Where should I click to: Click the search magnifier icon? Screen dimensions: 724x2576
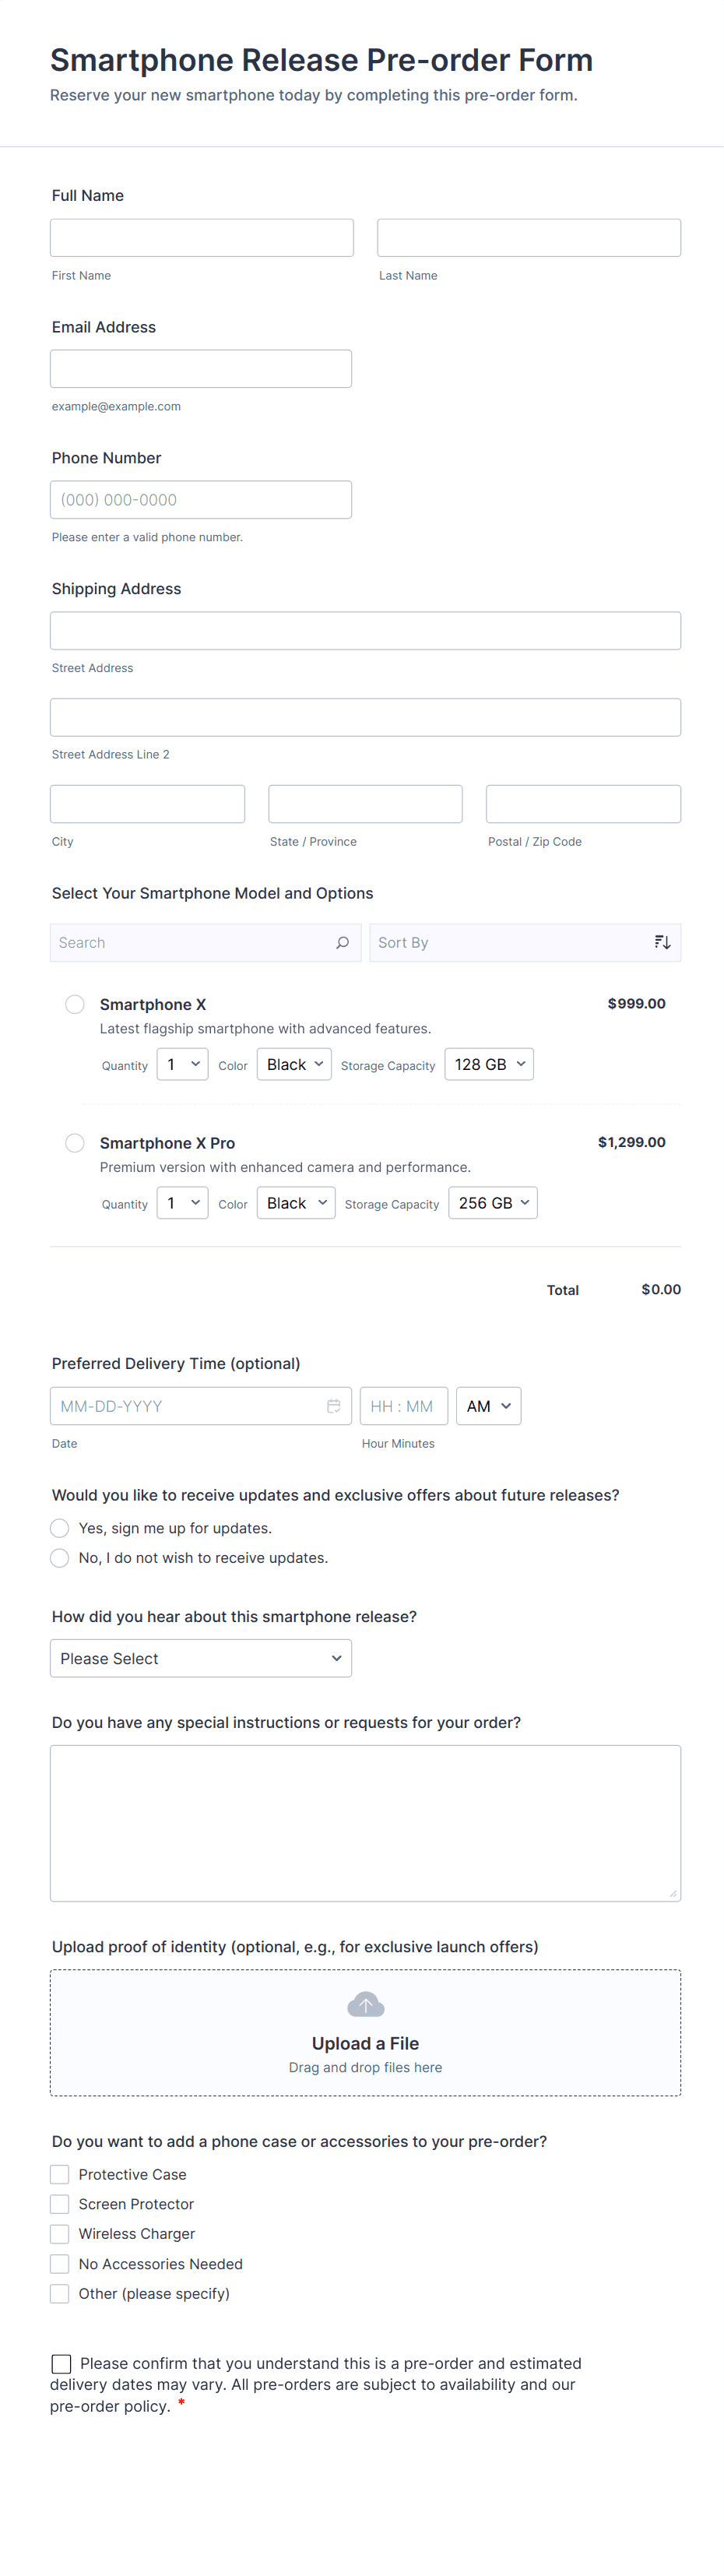[x=342, y=942]
